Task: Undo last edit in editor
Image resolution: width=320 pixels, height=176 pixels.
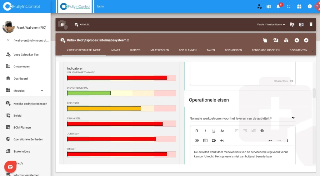Action: point(270,141)
